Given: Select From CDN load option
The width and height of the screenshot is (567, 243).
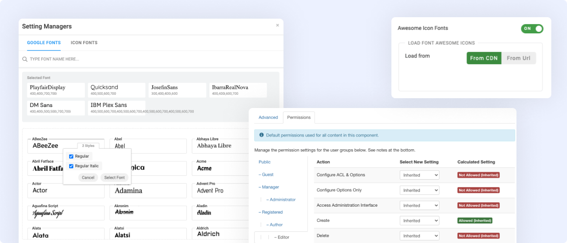Looking at the screenshot, I should pos(484,58).
